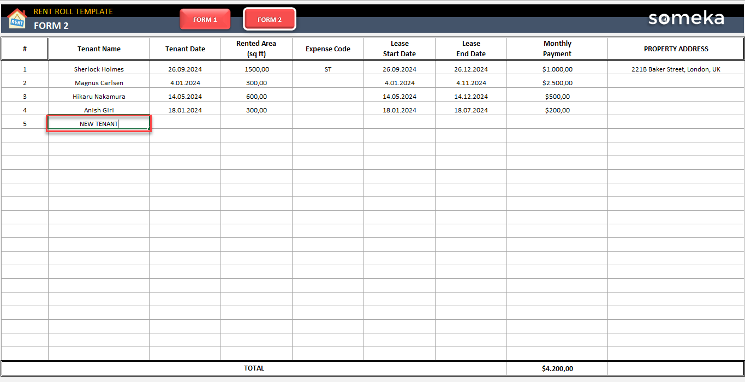Viewport: 745px width, 382px height.
Task: Click the NEW TENANT input cell
Action: click(x=98, y=123)
